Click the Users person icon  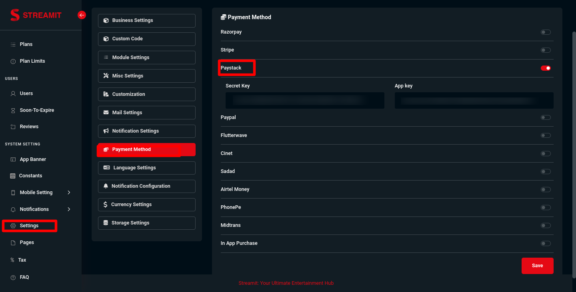(13, 93)
